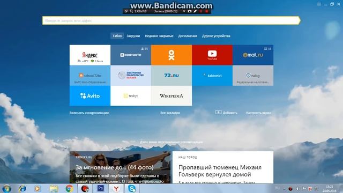
Task: Open the orange Odnoklassniki tile
Action: coord(171,55)
